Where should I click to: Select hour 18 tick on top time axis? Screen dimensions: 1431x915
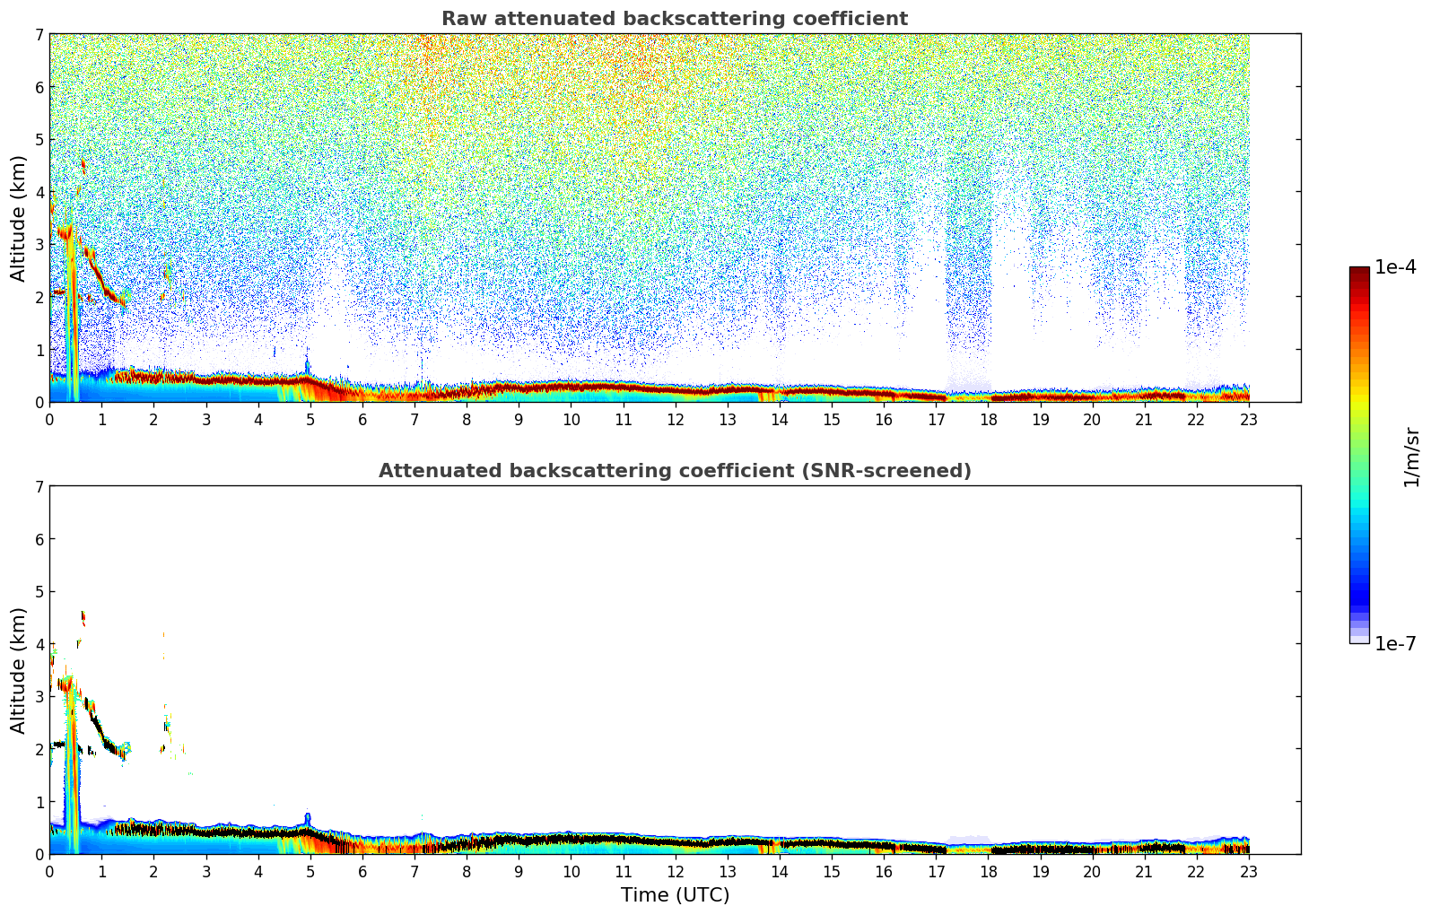(988, 420)
